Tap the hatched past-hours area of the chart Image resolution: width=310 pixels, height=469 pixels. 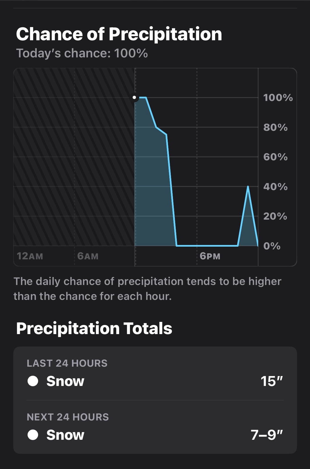point(74,166)
